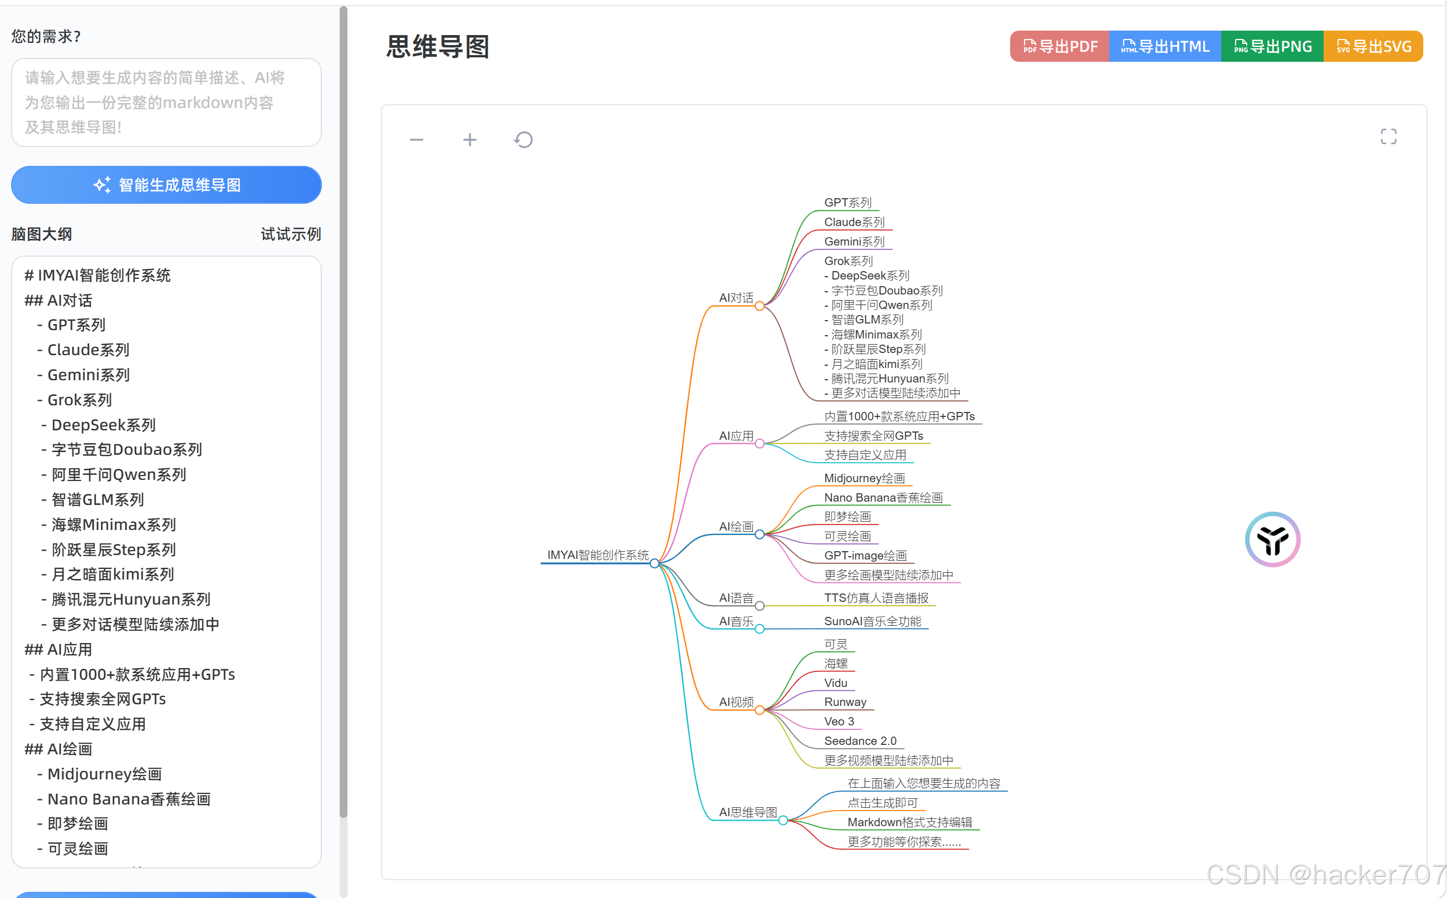
Task: Click the Claude系列 node in the mind map
Action: pos(854,222)
